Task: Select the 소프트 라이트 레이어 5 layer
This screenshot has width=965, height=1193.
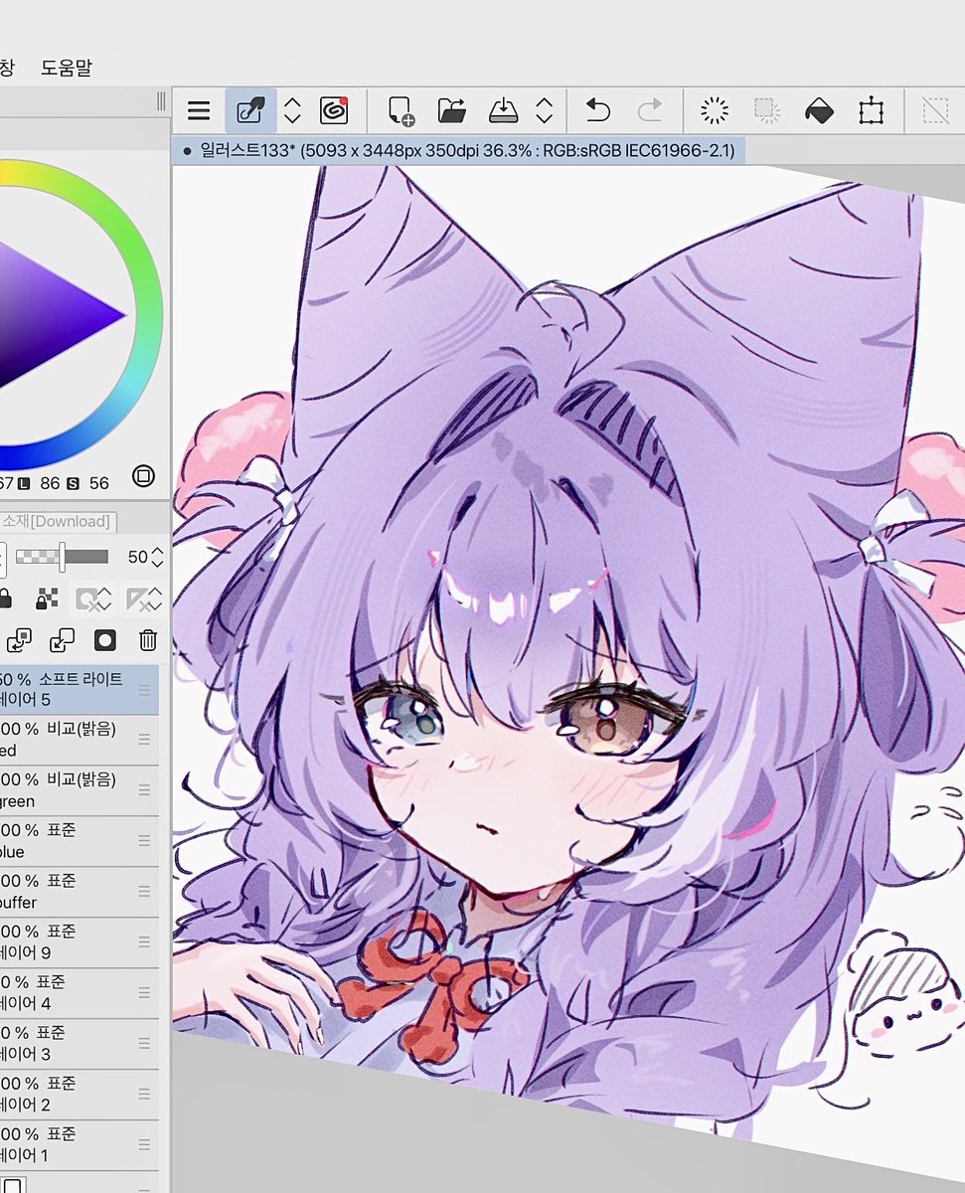Action: (80, 689)
